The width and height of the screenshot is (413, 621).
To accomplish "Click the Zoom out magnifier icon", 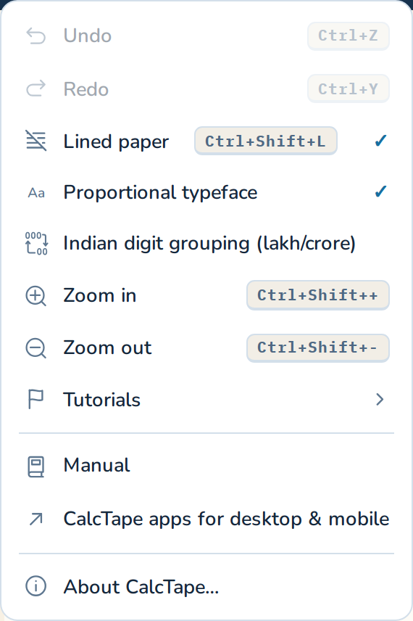I will point(36,348).
